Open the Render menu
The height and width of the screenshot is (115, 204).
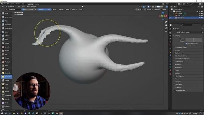coord(12,4)
